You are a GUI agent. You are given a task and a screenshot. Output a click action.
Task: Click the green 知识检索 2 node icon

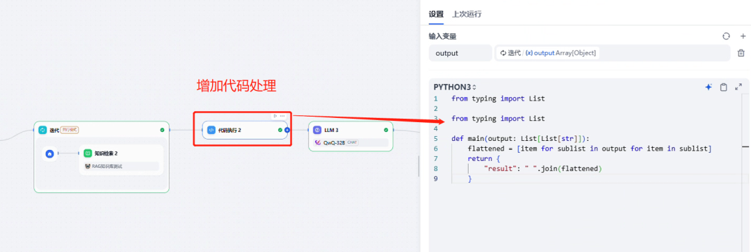88,153
